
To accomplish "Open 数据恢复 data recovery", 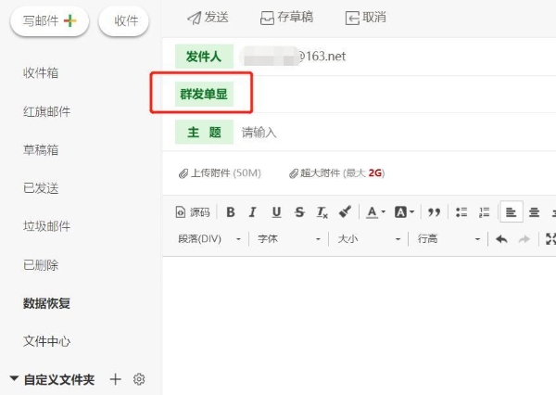I will pos(47,303).
